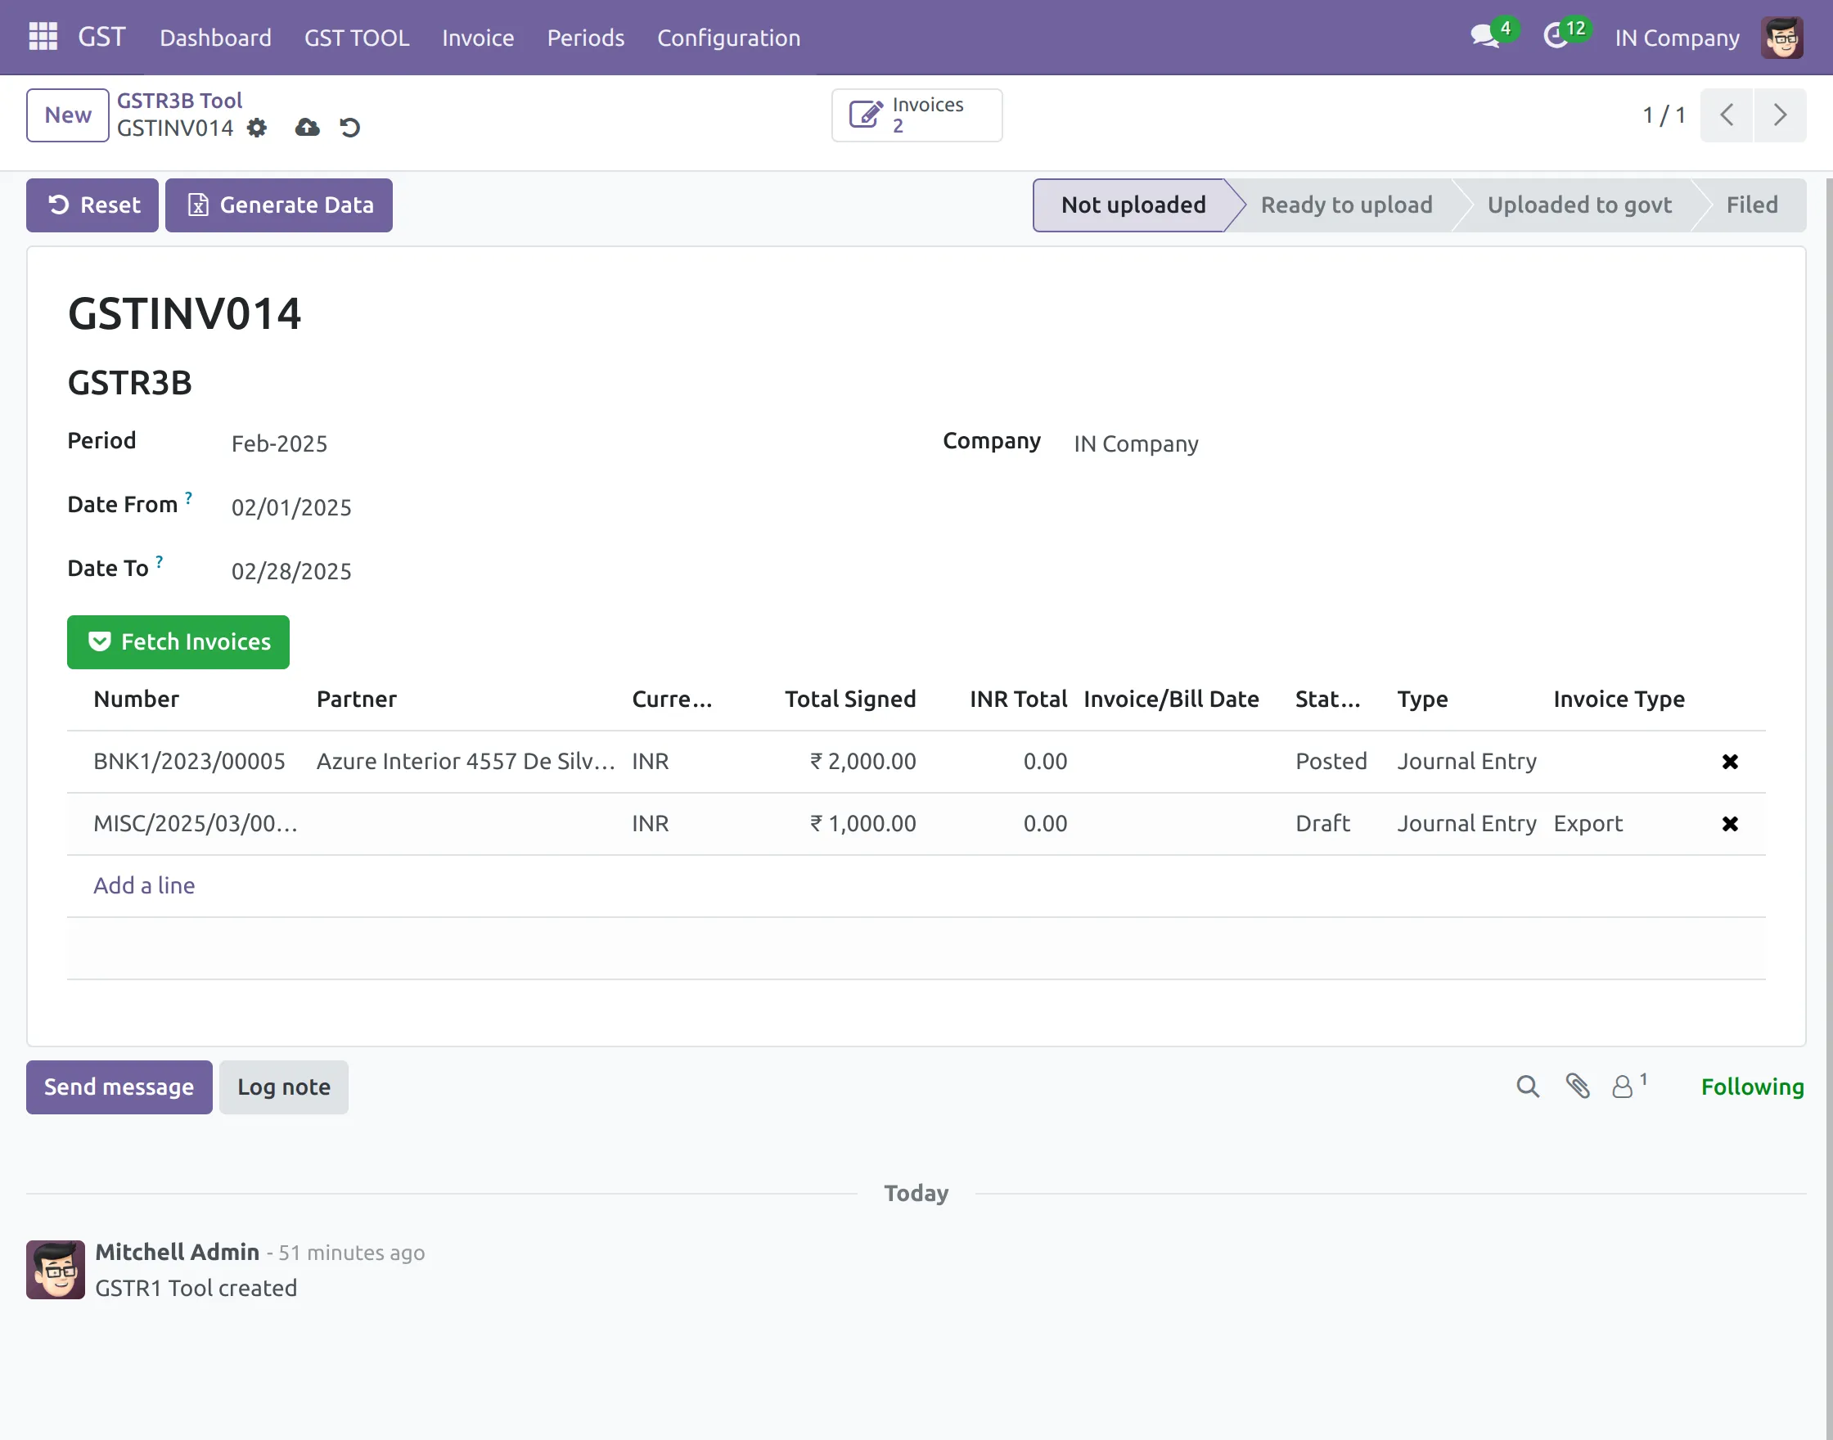
Task: Open the next record with the right arrow
Action: [x=1780, y=115]
